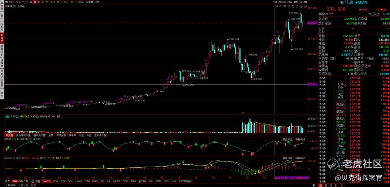Screen dimensions: 390x187
Task: Open the K线图 tab in left sidebar
Action: point(2,38)
